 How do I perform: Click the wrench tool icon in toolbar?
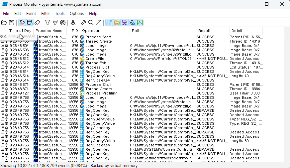click(83, 23)
